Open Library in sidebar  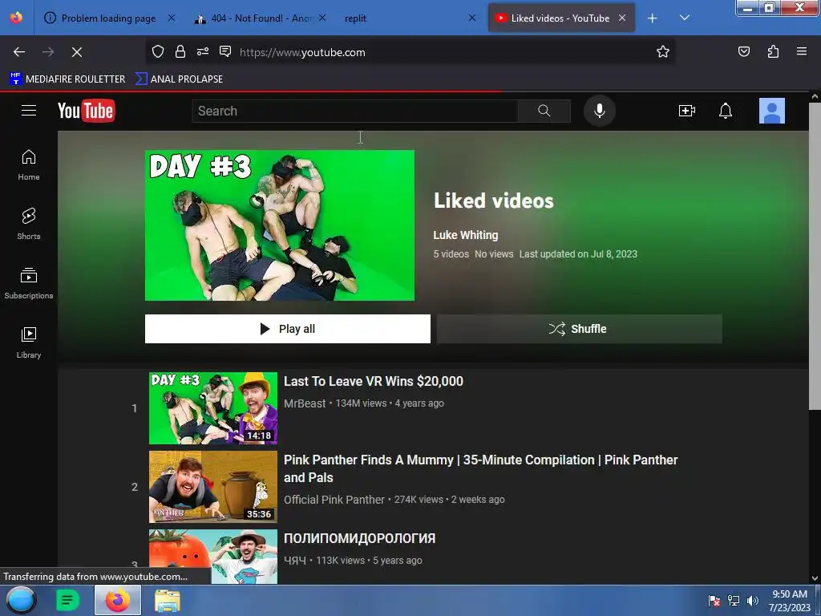[x=29, y=342]
